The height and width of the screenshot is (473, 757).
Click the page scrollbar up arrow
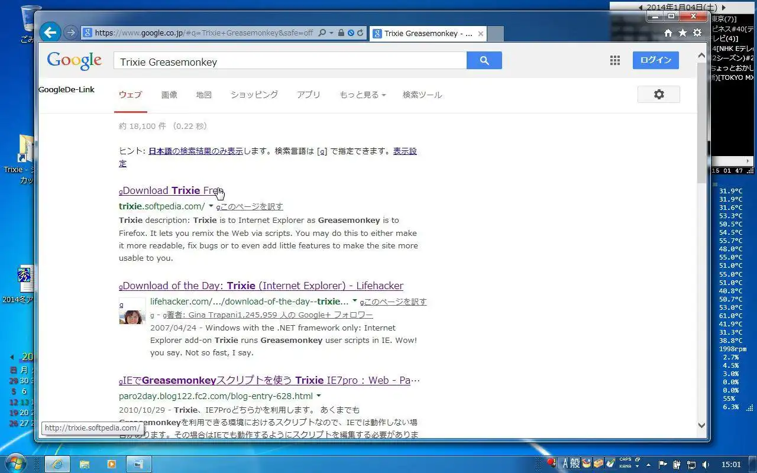pyautogui.click(x=701, y=57)
